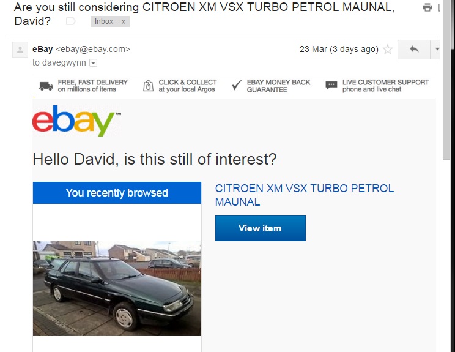Click the Click & Collect bag icon
The image size is (455, 352).
[148, 86]
